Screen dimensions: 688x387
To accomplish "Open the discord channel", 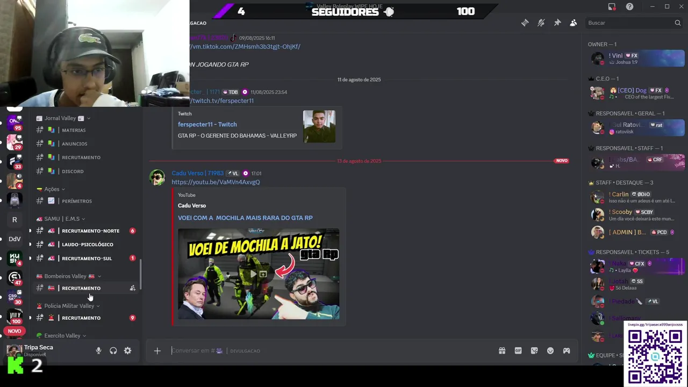I will tap(86, 171).
